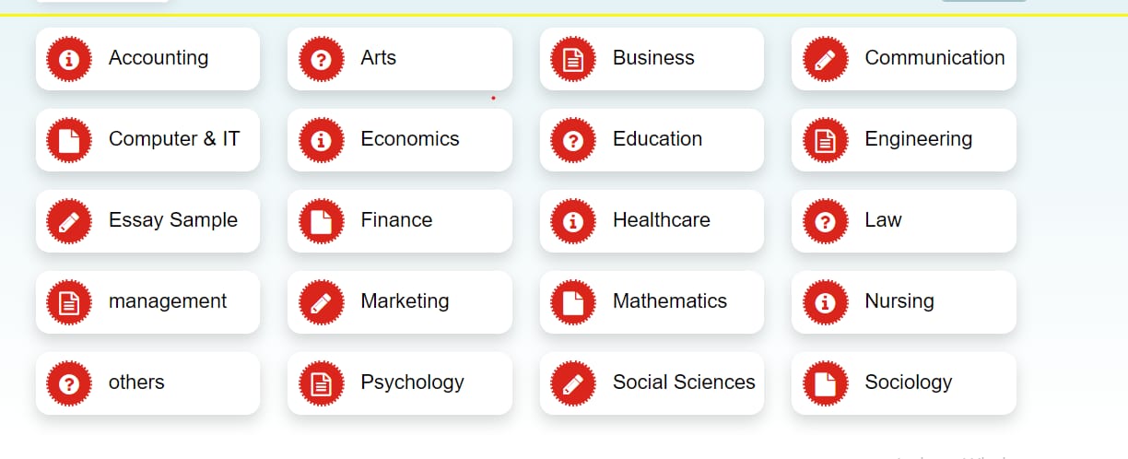
Task: Click the question mark icon beside Arts
Action: coord(321,59)
